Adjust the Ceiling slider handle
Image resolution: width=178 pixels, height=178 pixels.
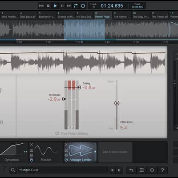(x=79, y=87)
